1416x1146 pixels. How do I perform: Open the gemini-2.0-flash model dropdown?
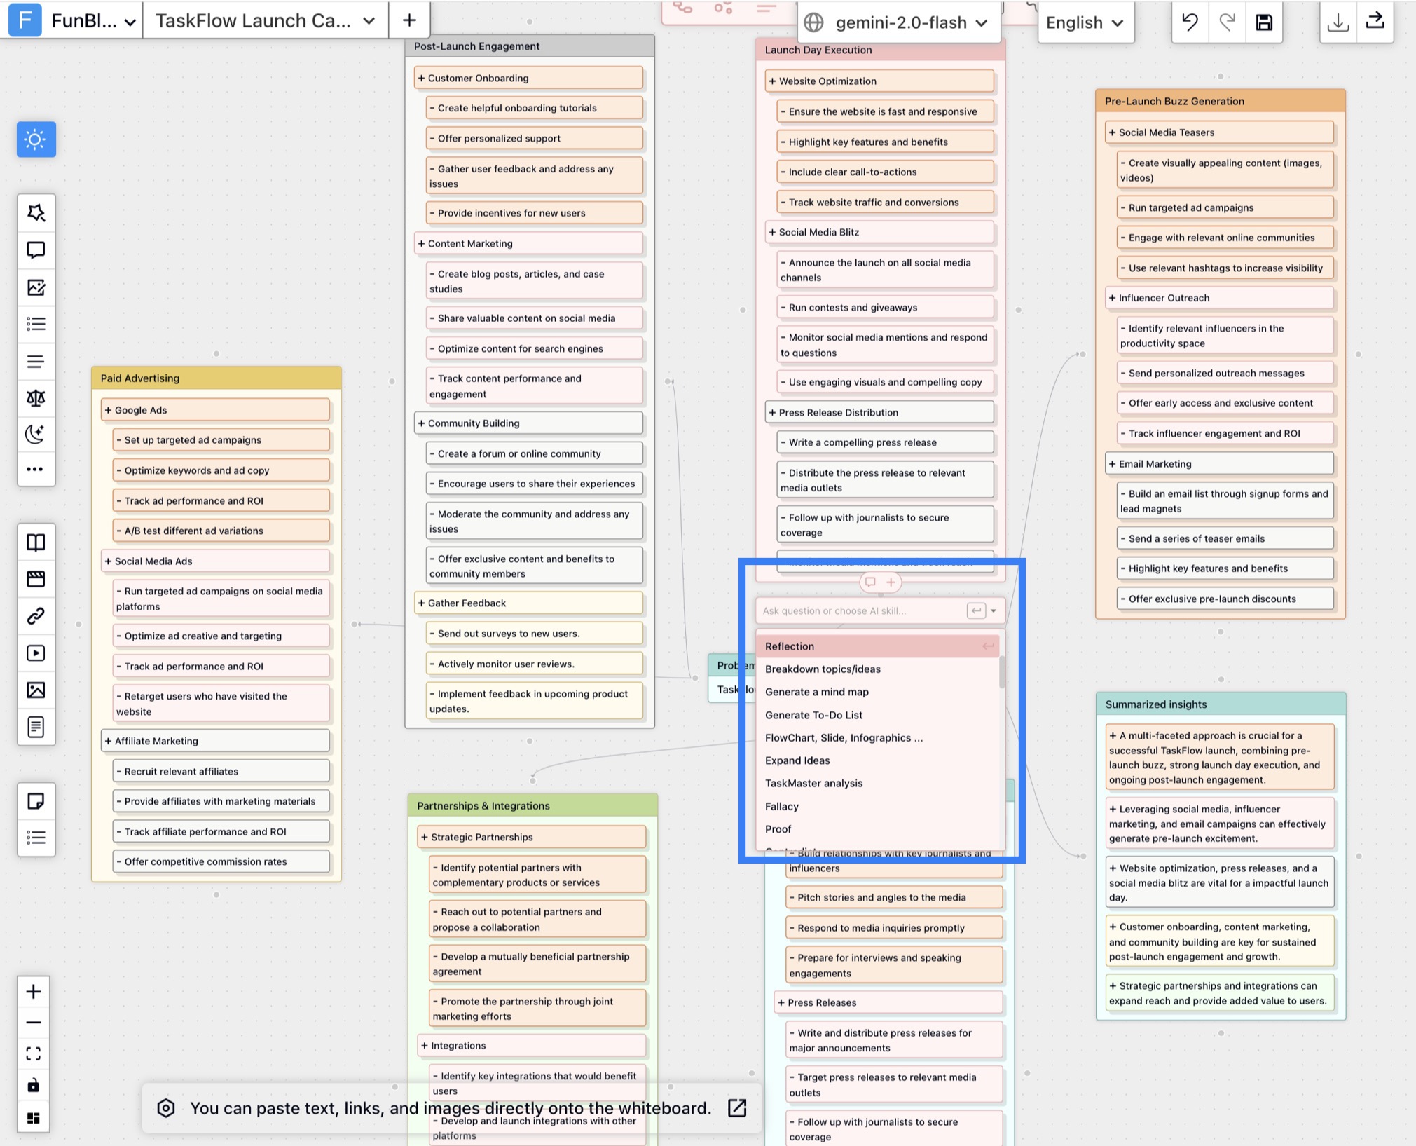[899, 22]
